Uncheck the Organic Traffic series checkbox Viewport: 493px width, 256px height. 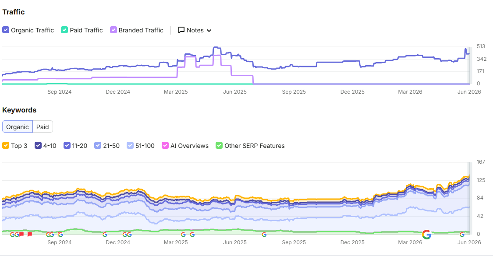tap(6, 30)
